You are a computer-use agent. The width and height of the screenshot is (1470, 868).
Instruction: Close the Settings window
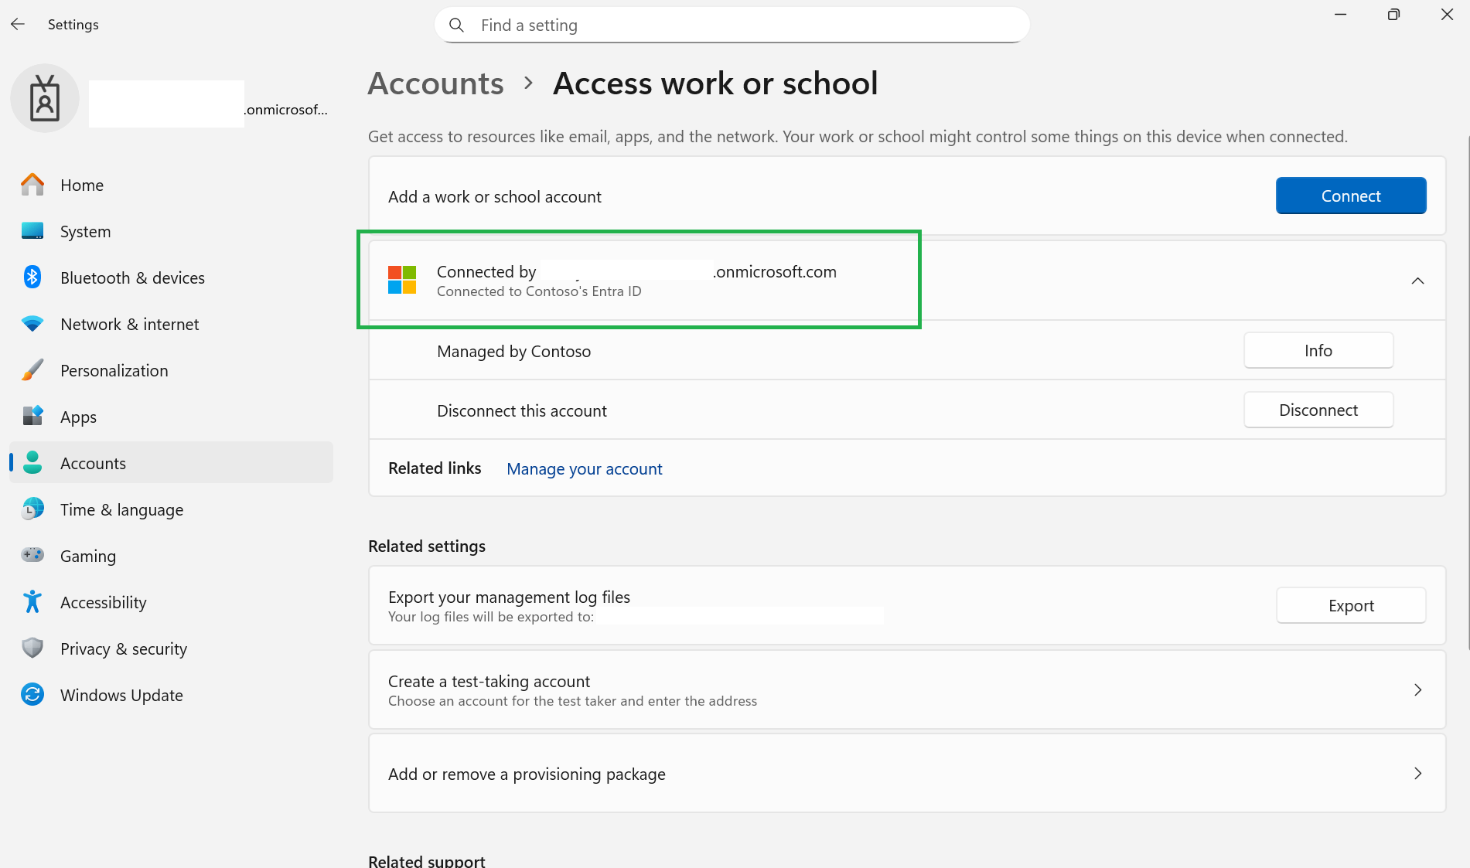[x=1447, y=15]
